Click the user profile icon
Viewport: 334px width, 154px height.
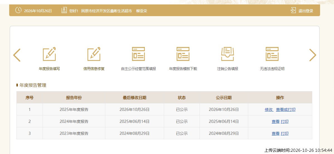point(64,10)
